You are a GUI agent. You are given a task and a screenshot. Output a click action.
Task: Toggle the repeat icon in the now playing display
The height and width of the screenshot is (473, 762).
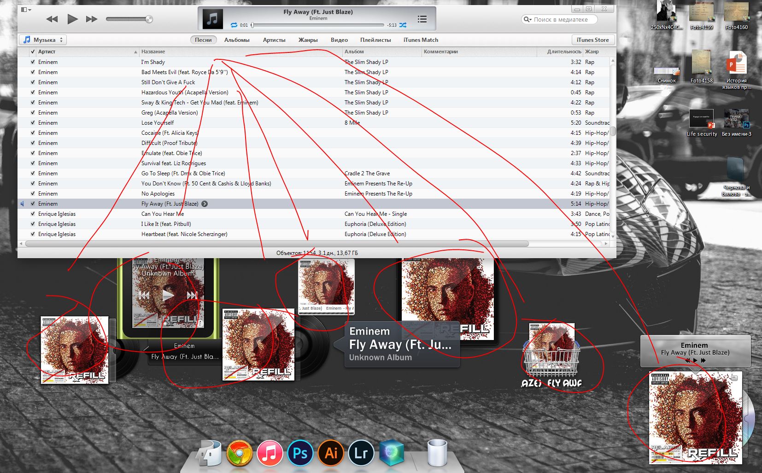click(x=234, y=25)
